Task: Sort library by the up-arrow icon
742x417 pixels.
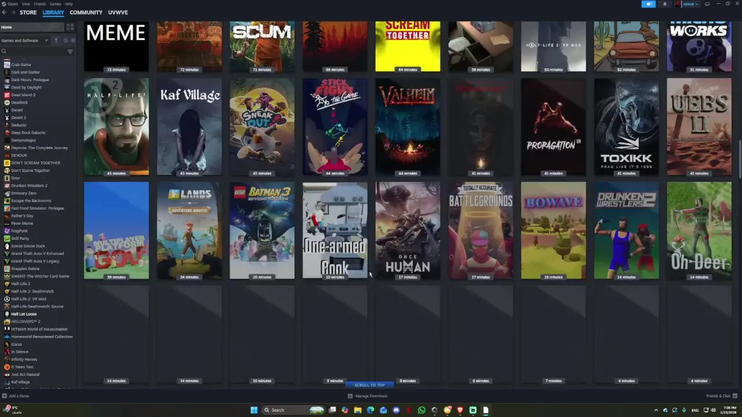Action: [x=56, y=41]
